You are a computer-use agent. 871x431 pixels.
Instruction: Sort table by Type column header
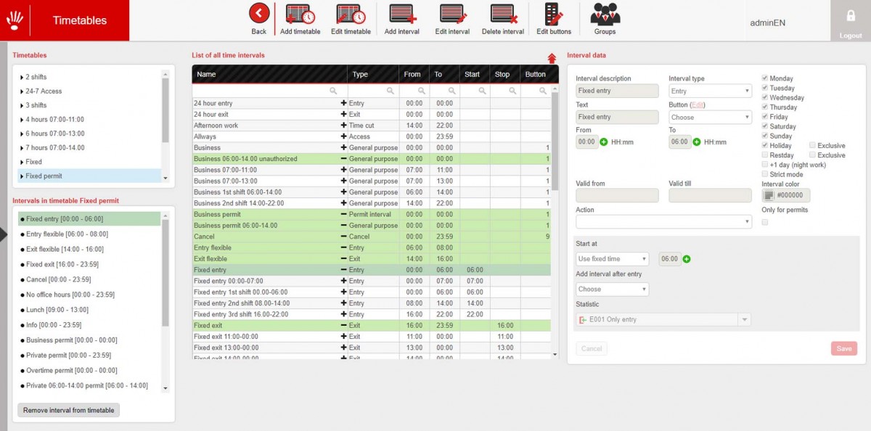[373, 74]
